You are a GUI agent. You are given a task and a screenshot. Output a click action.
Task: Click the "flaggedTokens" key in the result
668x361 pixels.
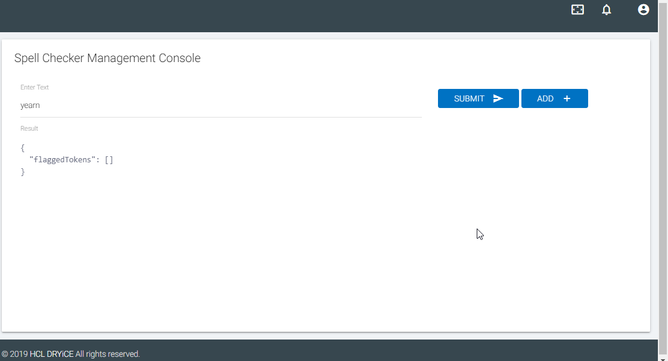tap(62, 159)
